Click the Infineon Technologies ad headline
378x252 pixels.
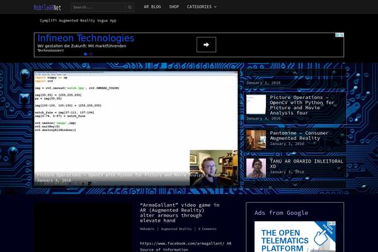[86, 38]
